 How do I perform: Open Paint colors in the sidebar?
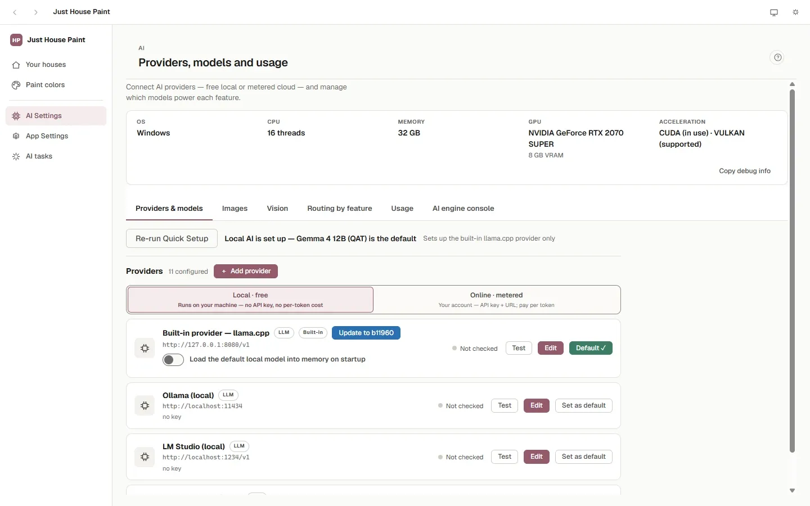[x=56, y=85]
